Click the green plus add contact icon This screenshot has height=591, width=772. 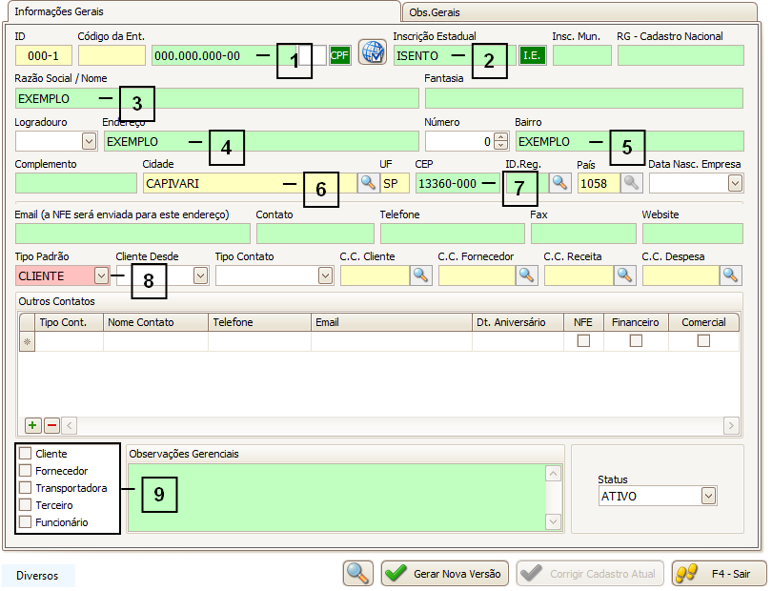[32, 425]
